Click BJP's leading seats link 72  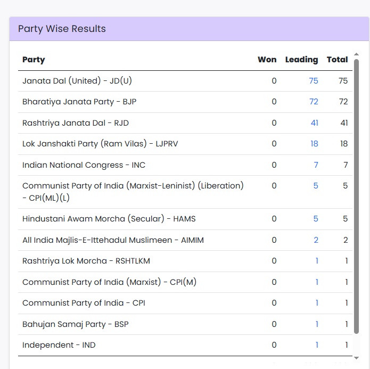pos(313,102)
